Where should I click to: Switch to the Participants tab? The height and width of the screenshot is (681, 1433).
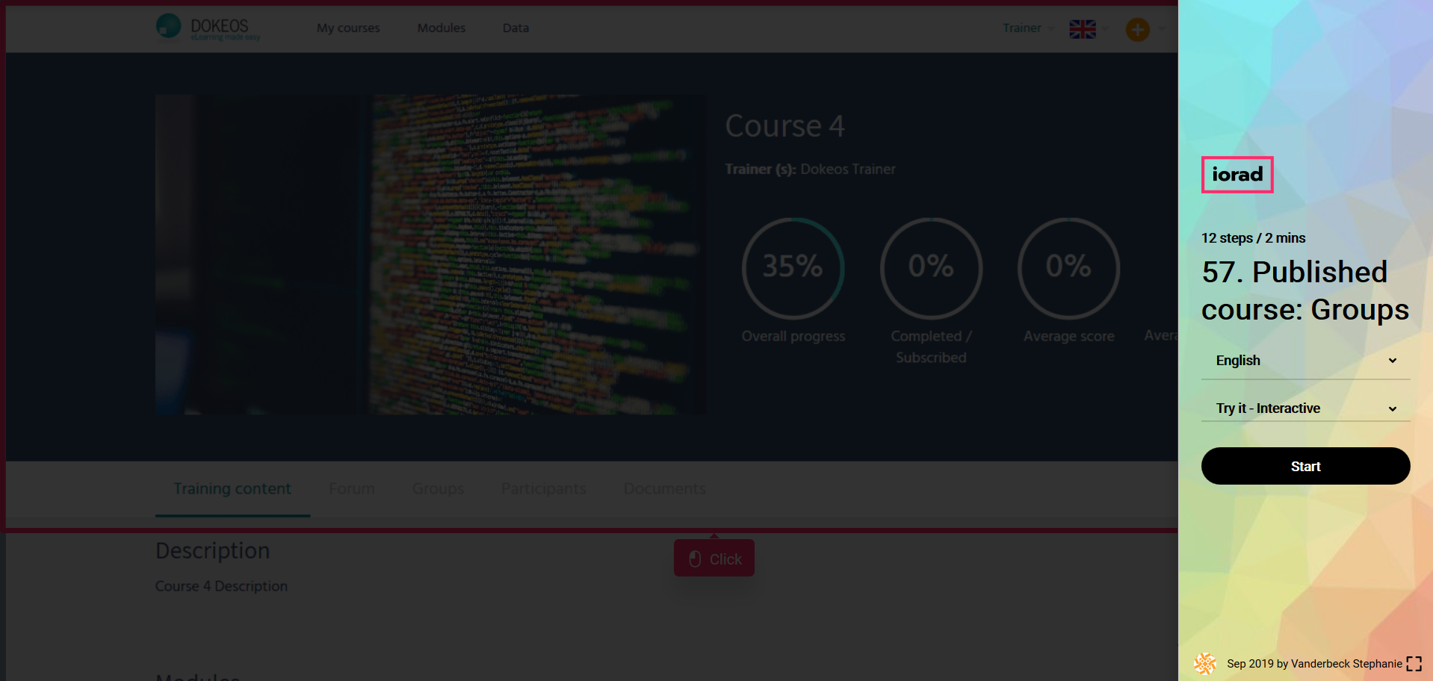(x=543, y=489)
